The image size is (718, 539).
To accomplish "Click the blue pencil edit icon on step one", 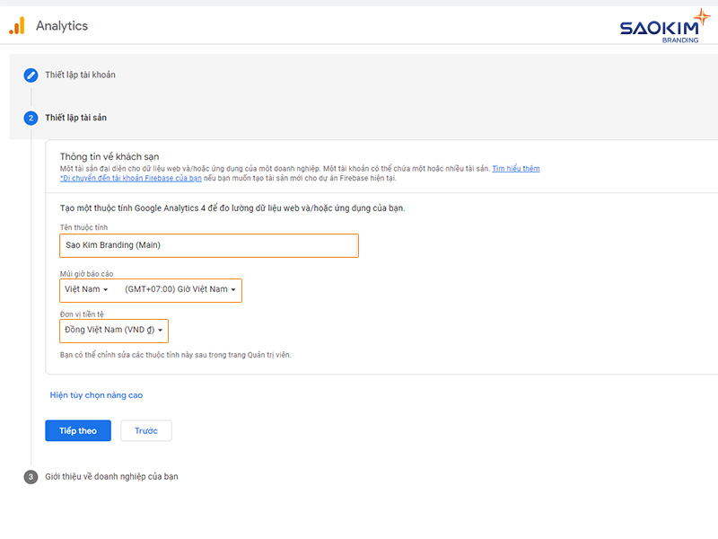I will point(31,75).
